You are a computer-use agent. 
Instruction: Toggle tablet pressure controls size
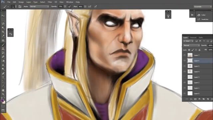coord(96,7)
